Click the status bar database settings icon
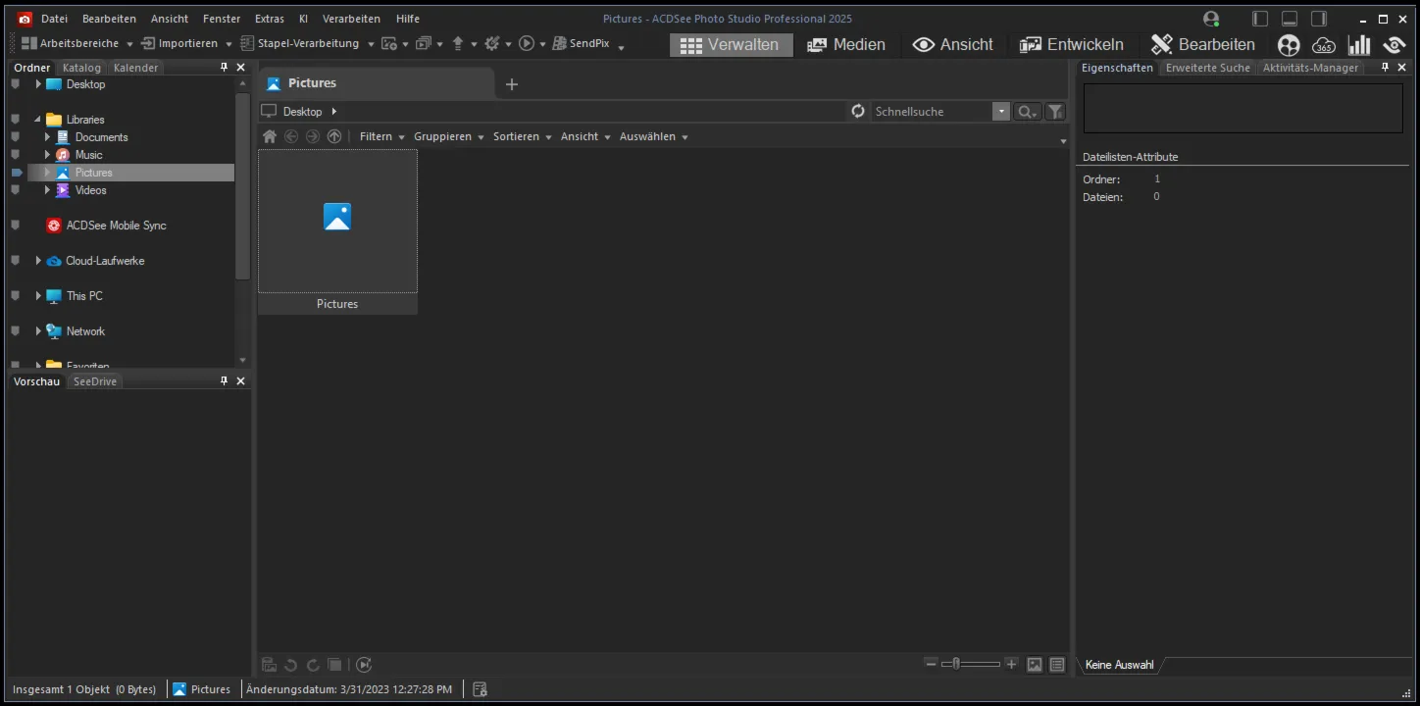This screenshot has width=1420, height=706. (480, 689)
